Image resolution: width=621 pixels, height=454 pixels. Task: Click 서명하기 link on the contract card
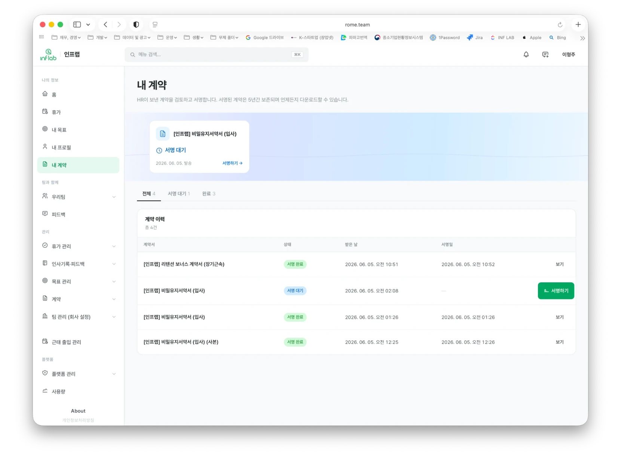[232, 163]
